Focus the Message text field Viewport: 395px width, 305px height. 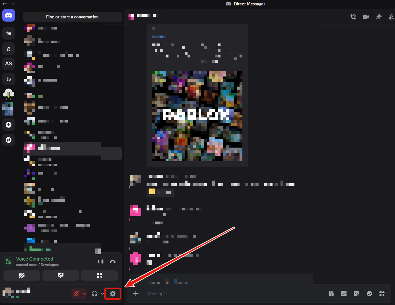tap(235, 294)
